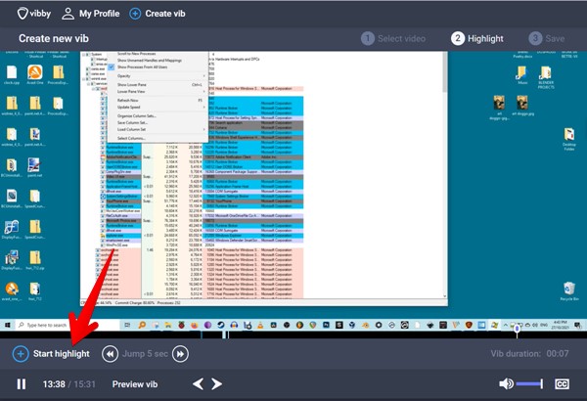The image size is (587, 401).
Task: Click the Jump 5 sec label
Action: point(145,354)
